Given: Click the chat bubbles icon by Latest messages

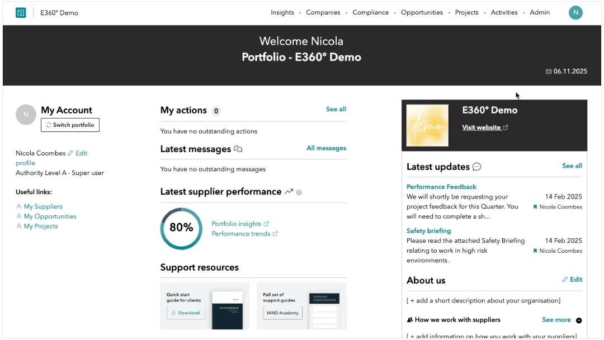Looking at the screenshot, I should pyautogui.click(x=238, y=149).
